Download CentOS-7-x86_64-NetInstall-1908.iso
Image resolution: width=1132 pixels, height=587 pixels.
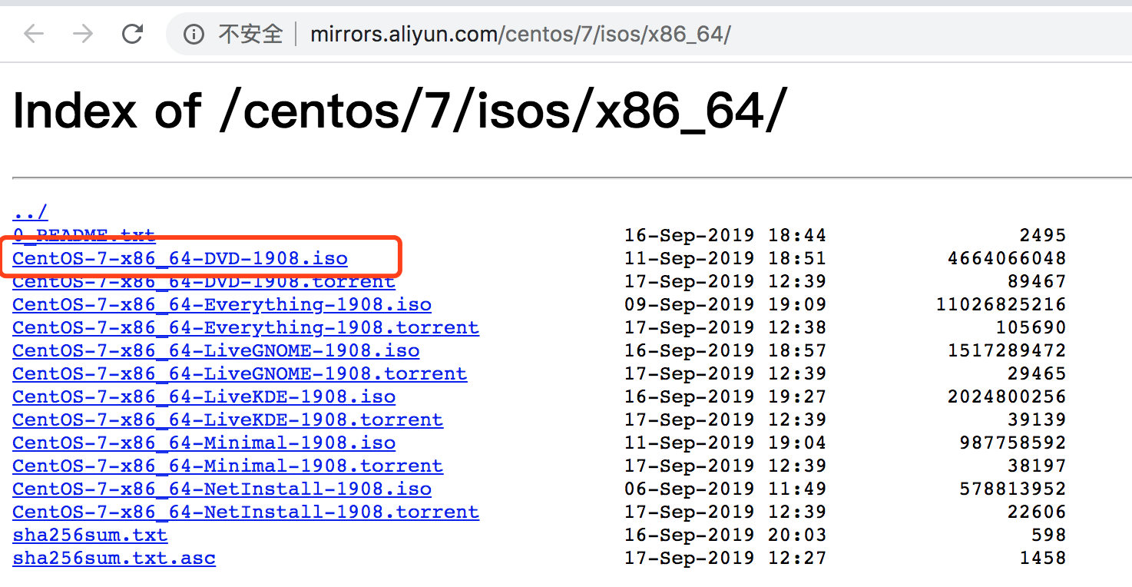tap(222, 489)
